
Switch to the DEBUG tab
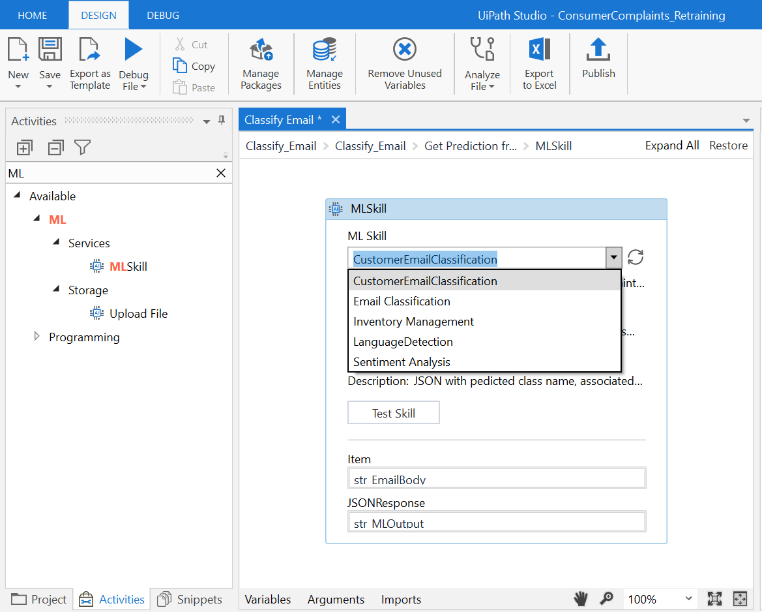click(x=163, y=15)
